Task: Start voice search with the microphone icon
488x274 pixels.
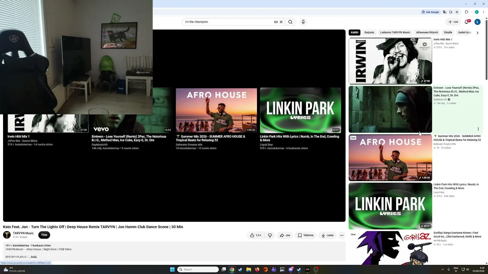Action: (x=303, y=22)
